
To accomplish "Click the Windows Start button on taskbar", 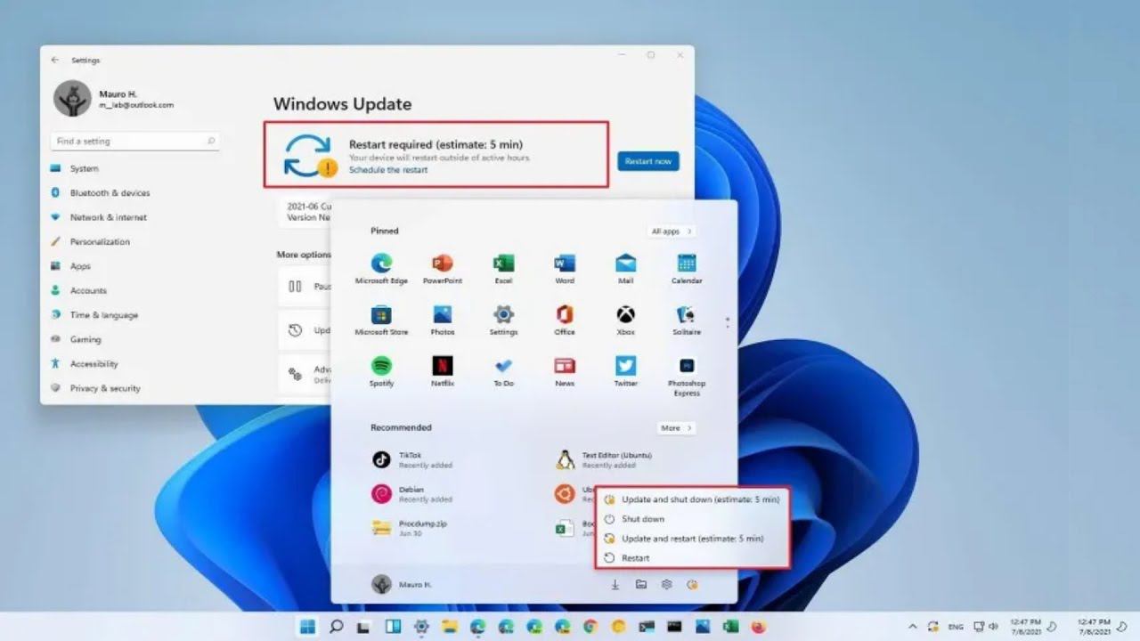I will pyautogui.click(x=307, y=627).
